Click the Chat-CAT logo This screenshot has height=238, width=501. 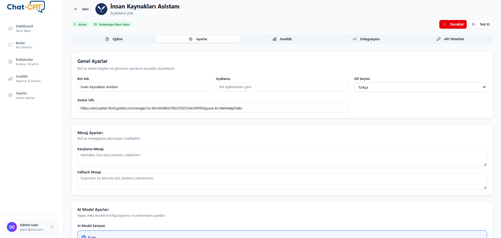click(26, 7)
